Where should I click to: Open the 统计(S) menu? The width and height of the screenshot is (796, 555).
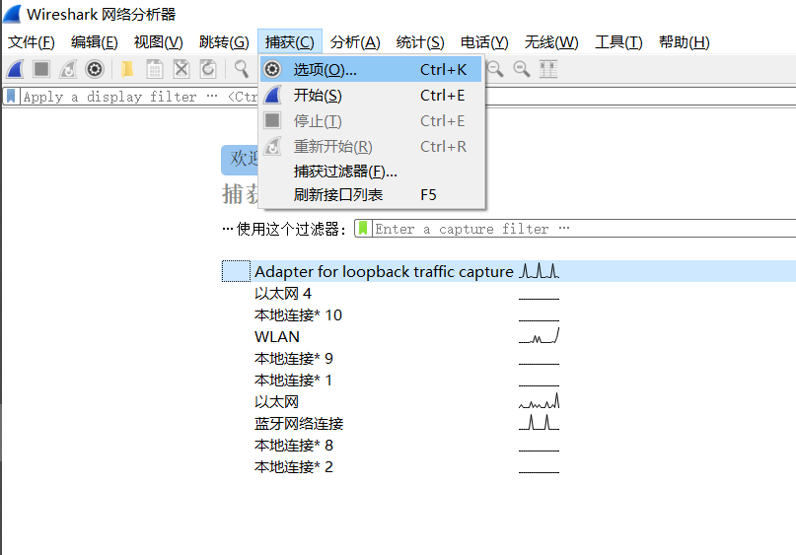tap(420, 42)
